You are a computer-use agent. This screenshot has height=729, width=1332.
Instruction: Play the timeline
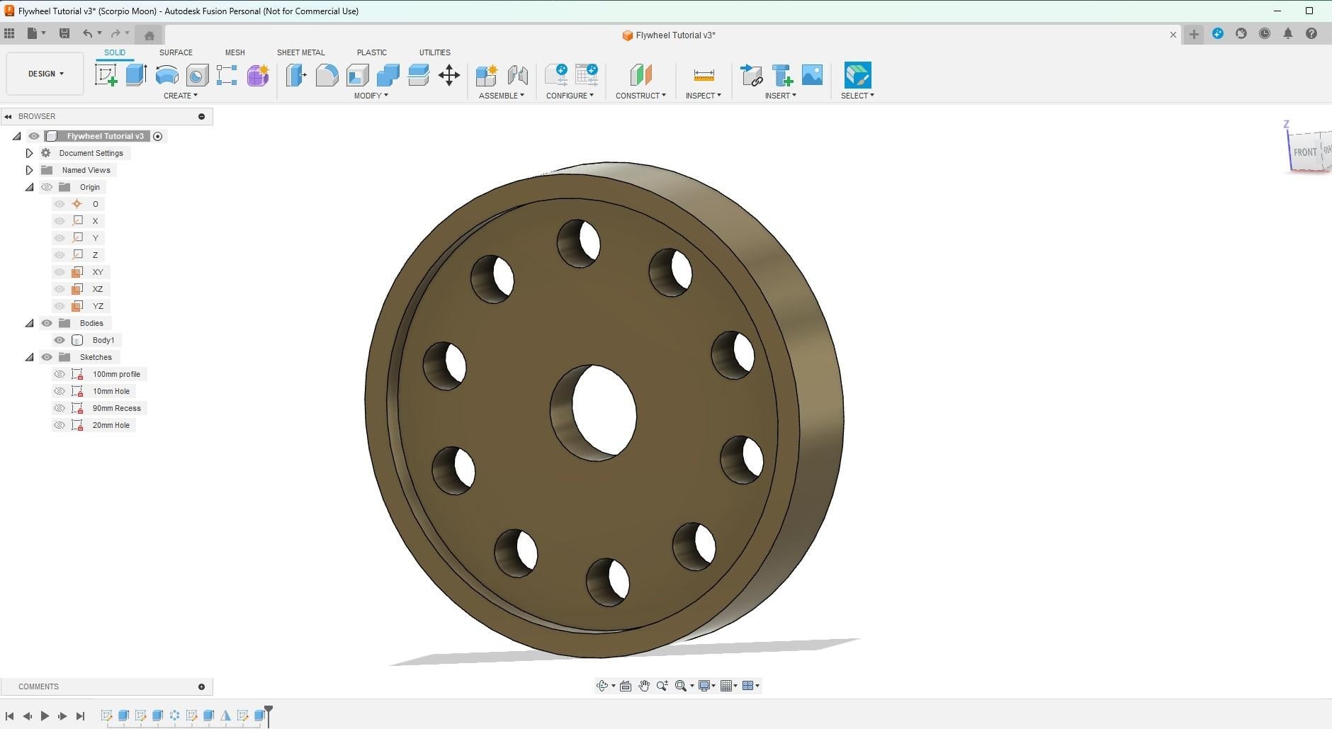(45, 716)
